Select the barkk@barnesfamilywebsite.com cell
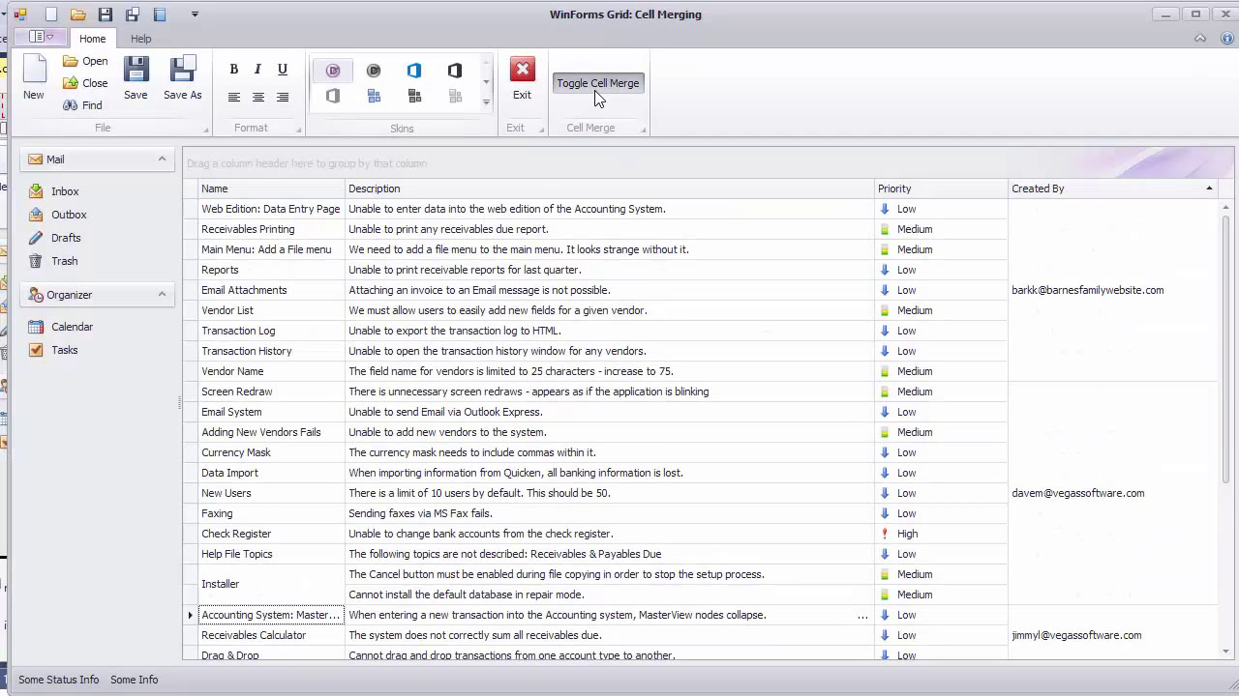This screenshot has width=1239, height=696. tap(1113, 290)
